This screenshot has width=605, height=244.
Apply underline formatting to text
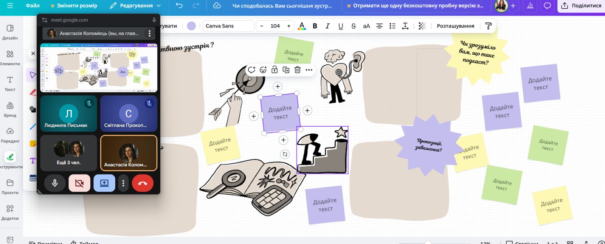click(x=341, y=26)
